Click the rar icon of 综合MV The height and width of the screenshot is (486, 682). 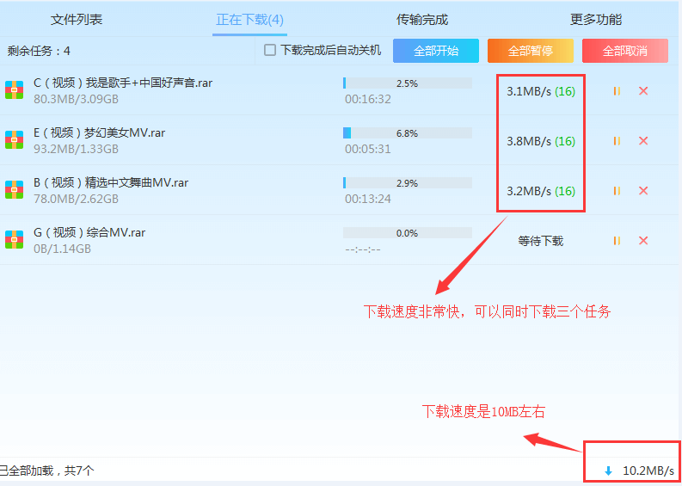(x=15, y=240)
